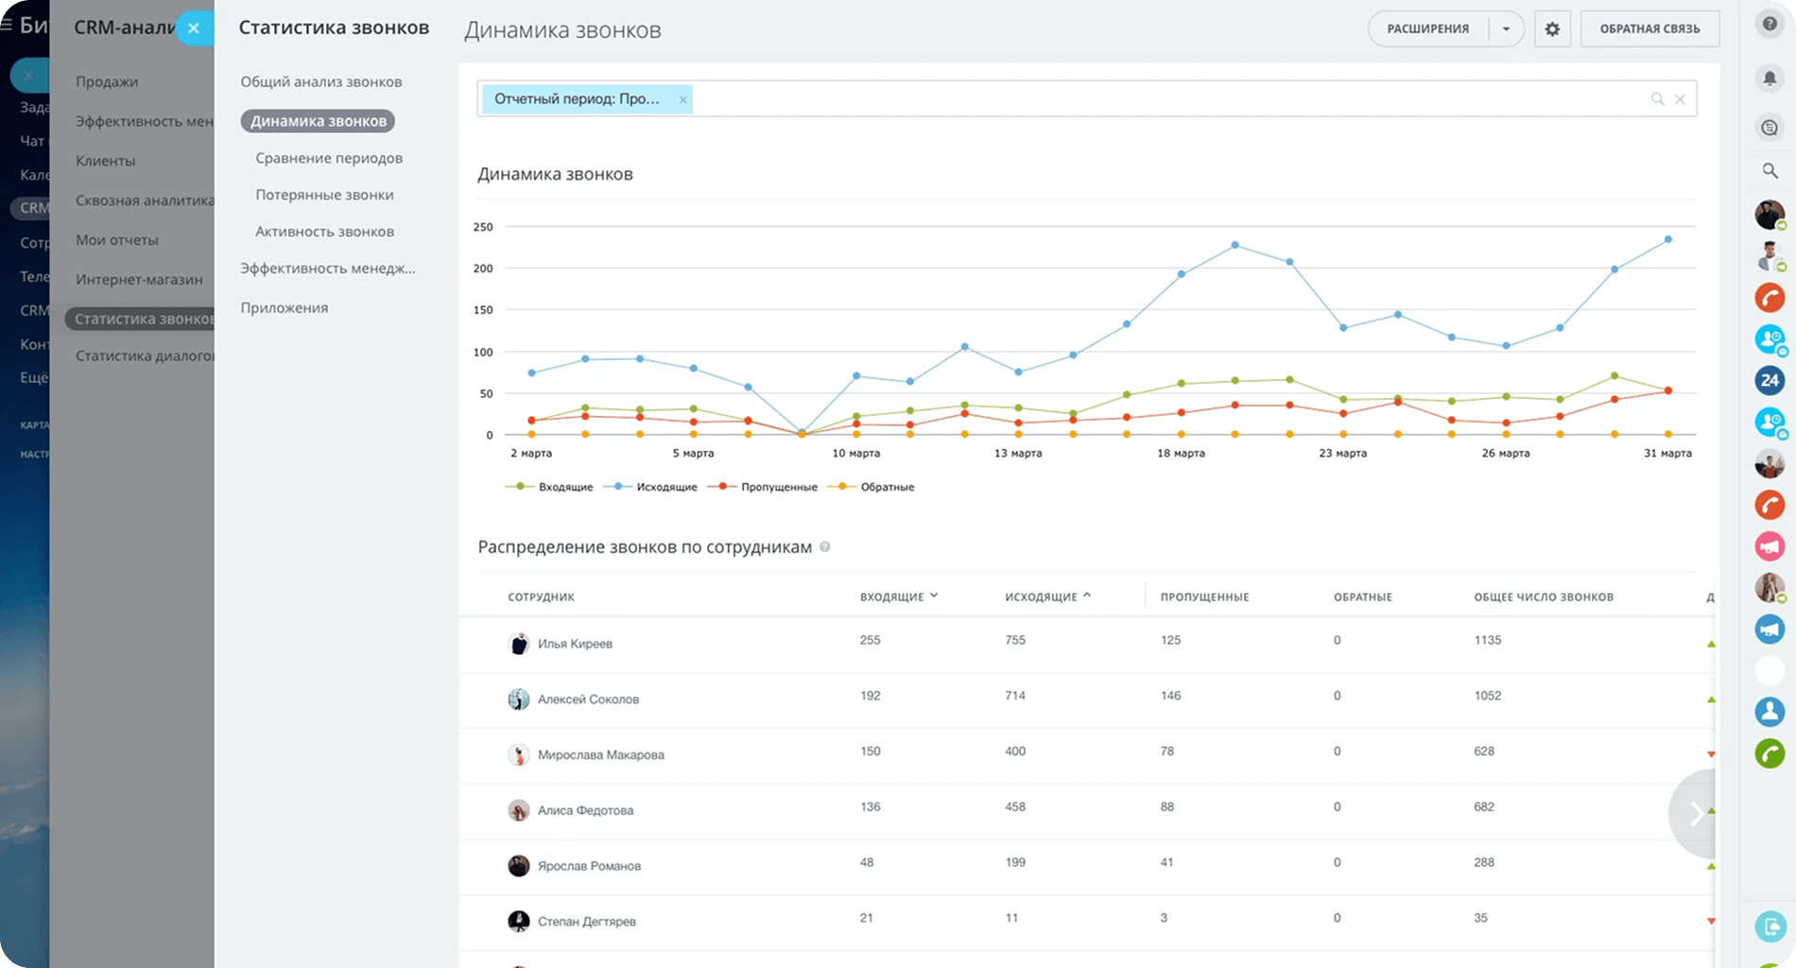Open notifications bell in right sidebar
The width and height of the screenshot is (1796, 968).
(1770, 78)
